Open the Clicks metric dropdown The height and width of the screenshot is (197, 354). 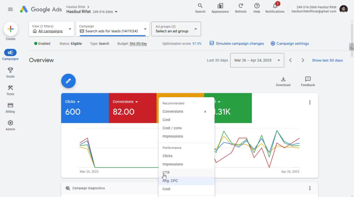[x=78, y=102]
